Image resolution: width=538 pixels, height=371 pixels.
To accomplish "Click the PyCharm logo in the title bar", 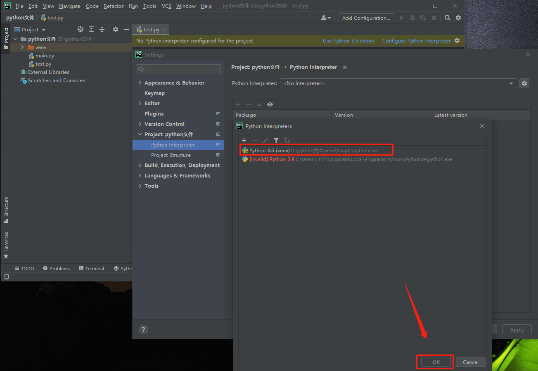I will click(x=7, y=6).
